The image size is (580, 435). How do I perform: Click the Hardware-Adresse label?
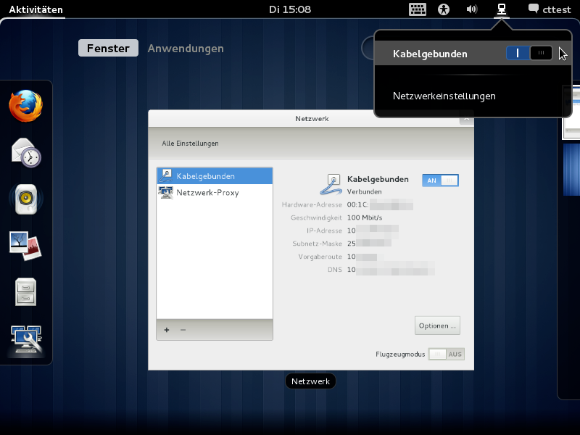(x=312, y=204)
